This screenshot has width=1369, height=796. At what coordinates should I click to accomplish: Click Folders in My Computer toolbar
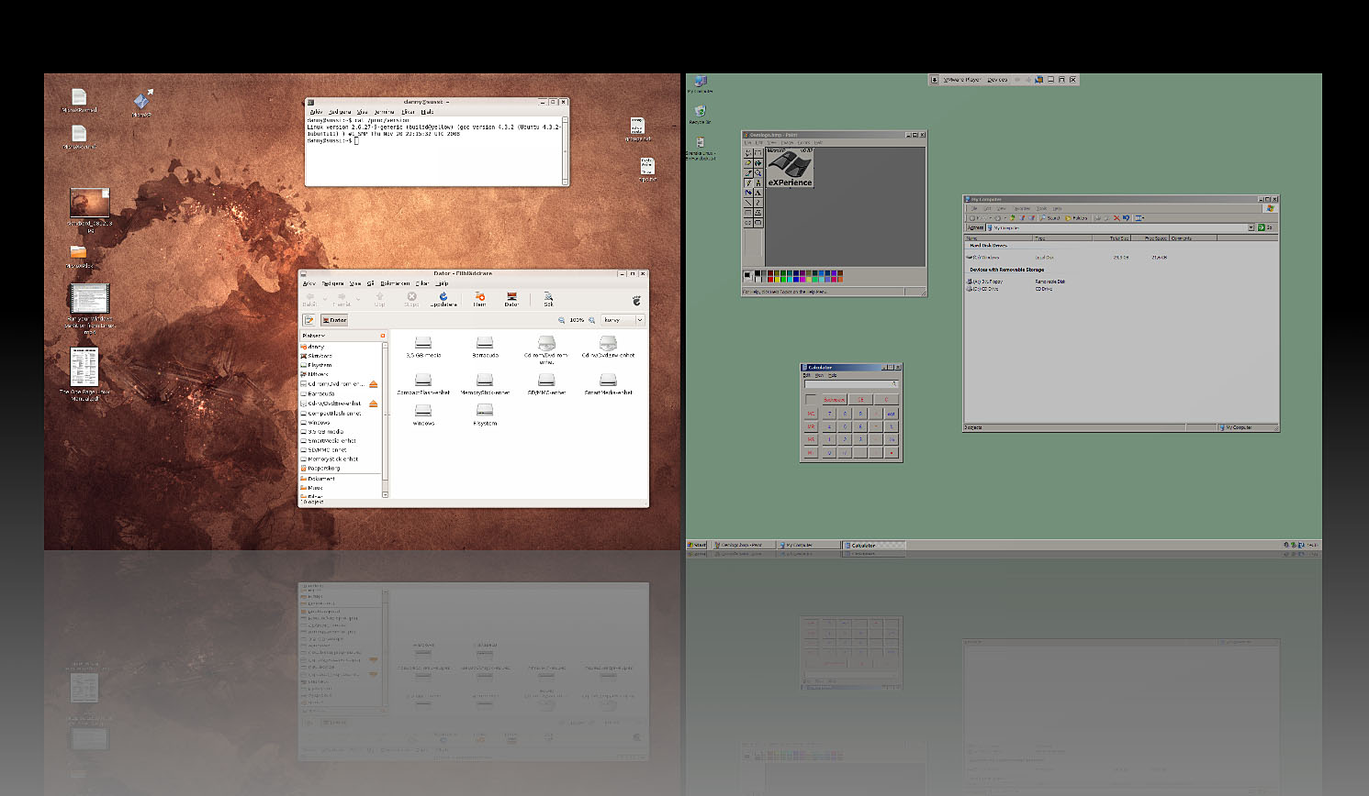tap(1076, 218)
